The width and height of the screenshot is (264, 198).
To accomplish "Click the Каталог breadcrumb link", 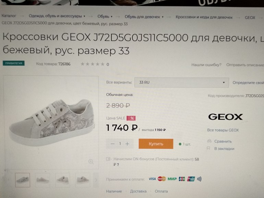I will 9,16.
